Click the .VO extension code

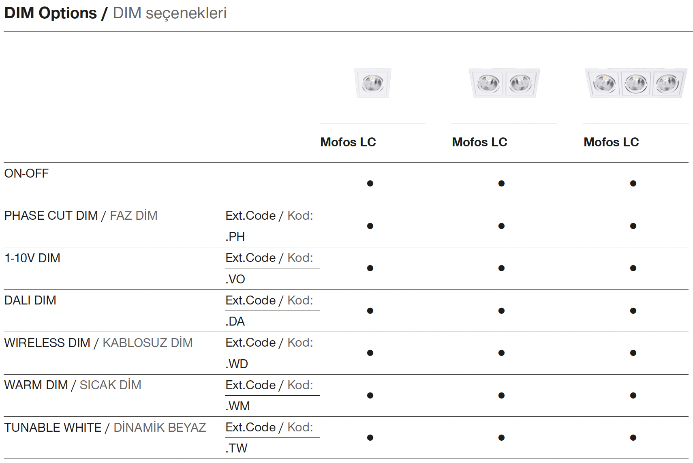[235, 279]
